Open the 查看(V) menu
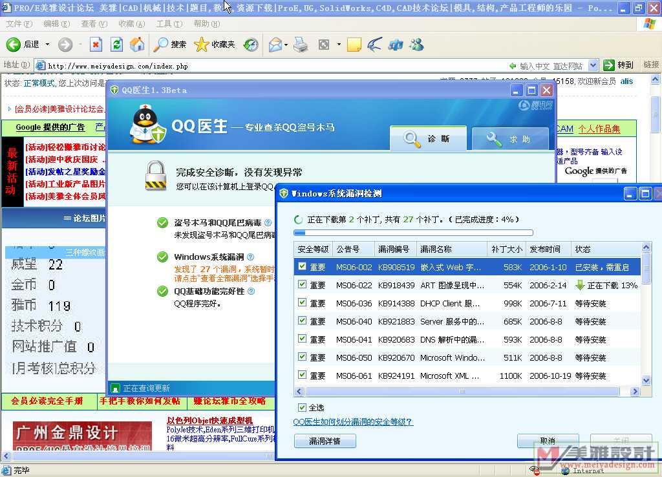The width and height of the screenshot is (662, 477). 94,24
